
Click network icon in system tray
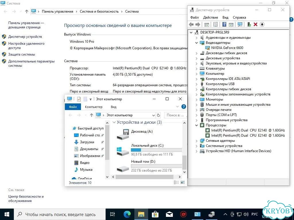coord(239,214)
